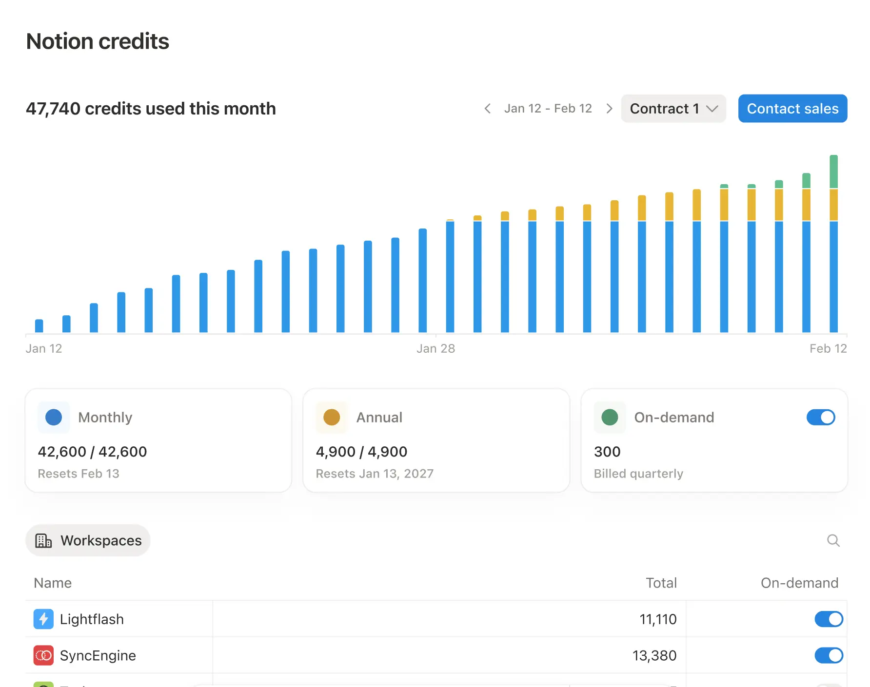The image size is (870, 687).
Task: Click the Billed quarterly text
Action: pos(638,474)
